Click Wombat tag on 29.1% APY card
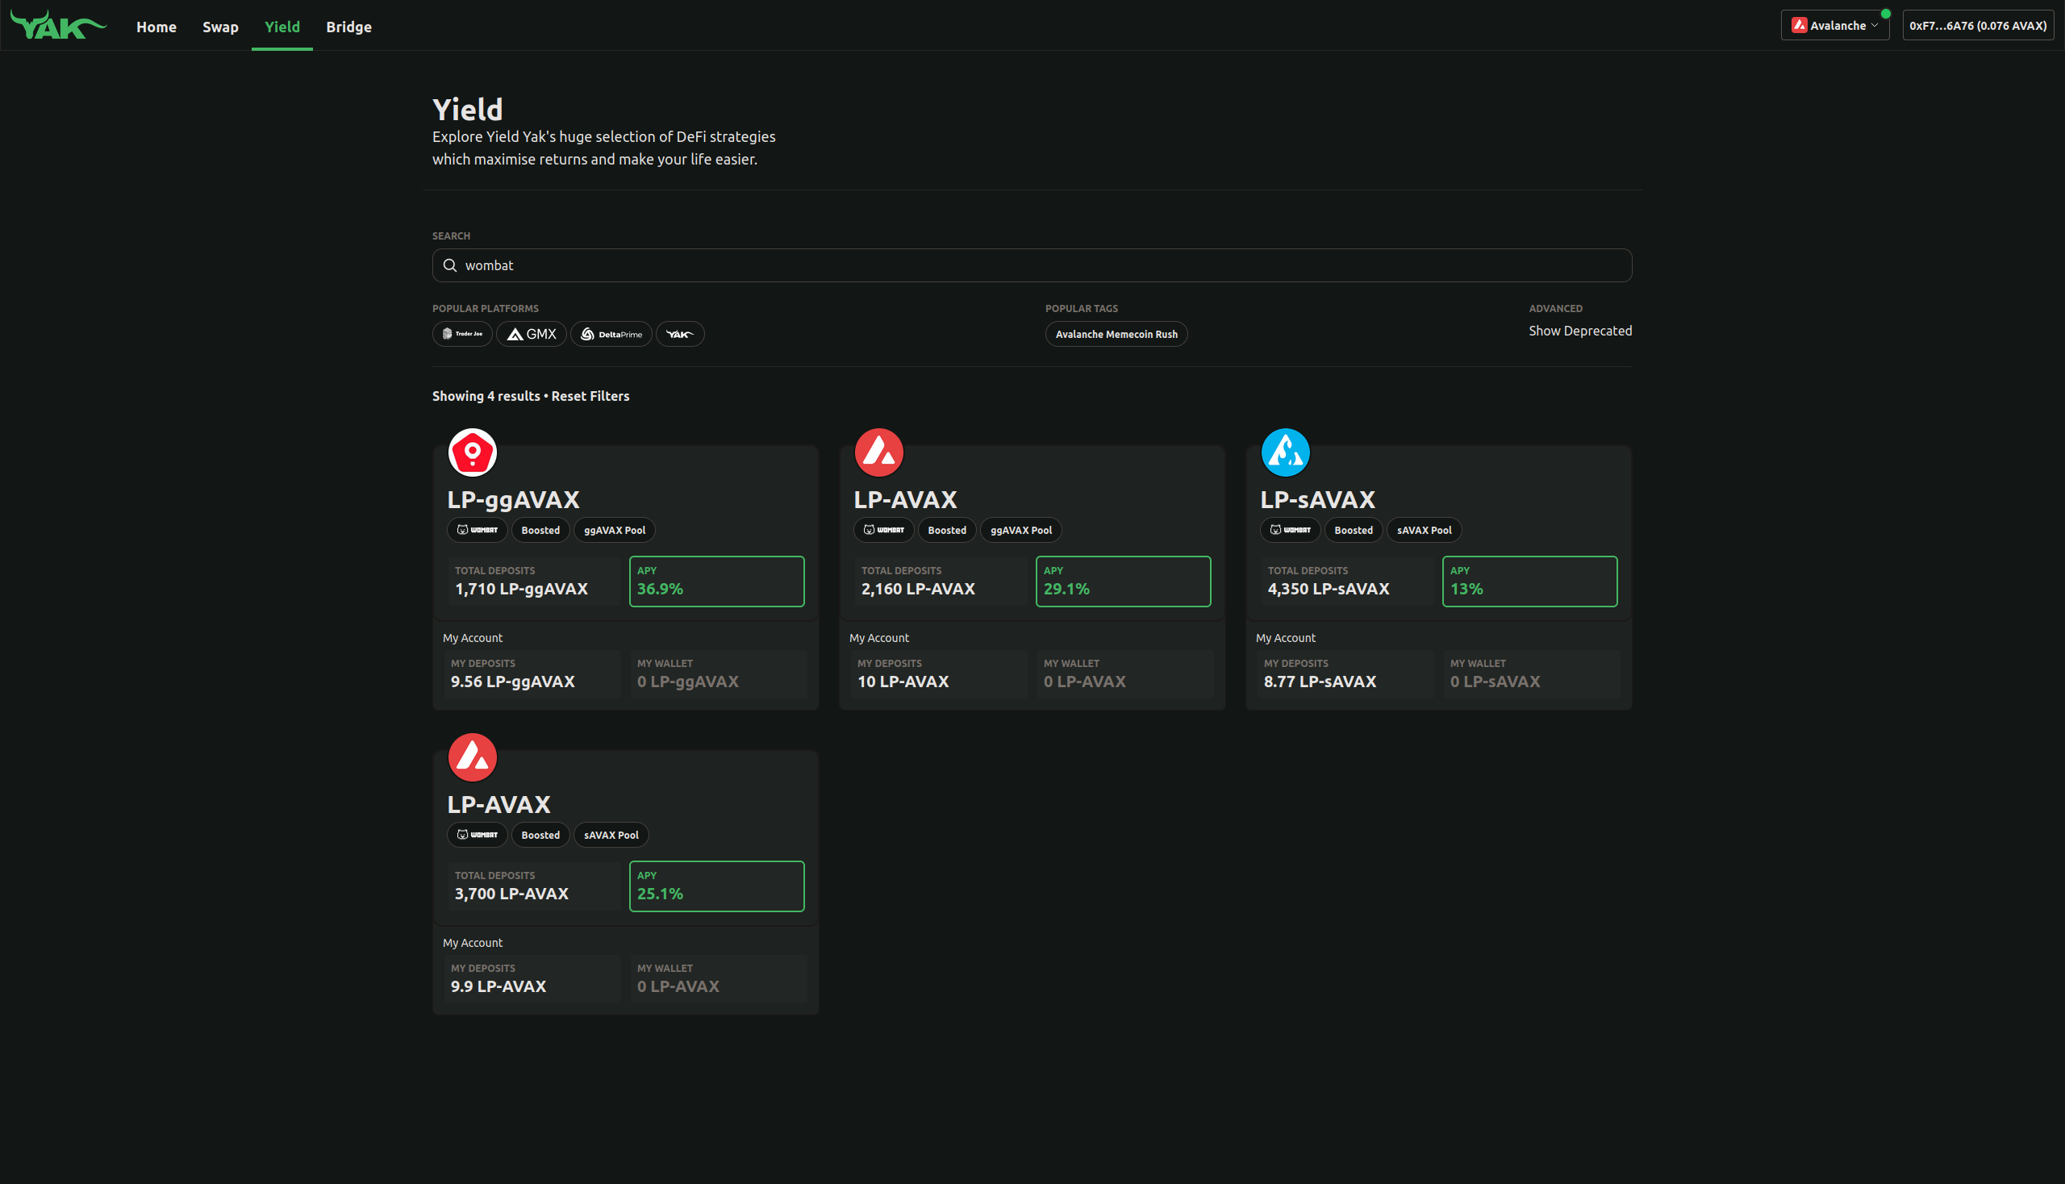Image resolution: width=2065 pixels, height=1184 pixels. point(884,530)
